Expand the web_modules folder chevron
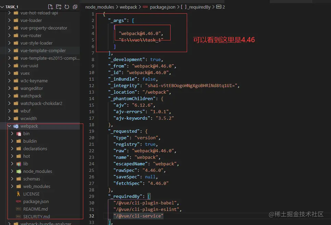 [12, 186]
